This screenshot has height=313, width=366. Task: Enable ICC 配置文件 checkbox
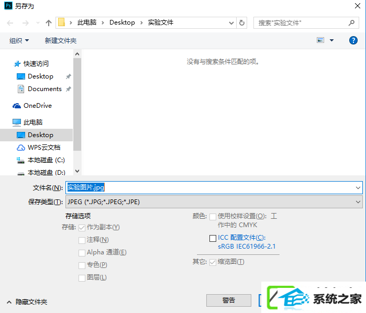point(213,238)
